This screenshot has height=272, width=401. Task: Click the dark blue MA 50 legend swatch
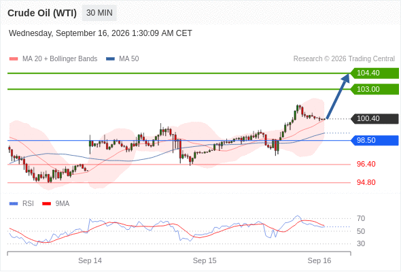coord(110,59)
